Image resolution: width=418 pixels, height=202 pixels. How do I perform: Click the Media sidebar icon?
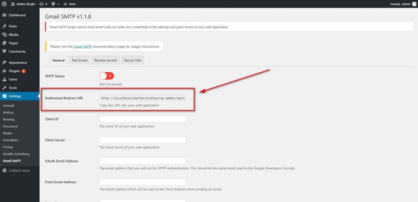tap(4, 35)
